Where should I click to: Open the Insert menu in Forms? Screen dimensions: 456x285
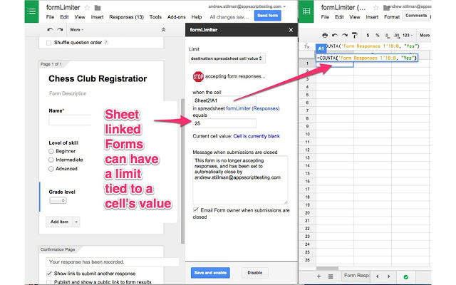pyautogui.click(x=97, y=17)
